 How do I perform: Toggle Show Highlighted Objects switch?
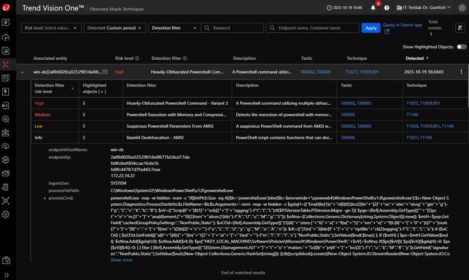(461, 47)
